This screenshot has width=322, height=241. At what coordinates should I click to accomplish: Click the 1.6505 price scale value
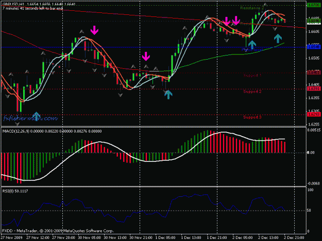pyautogui.click(x=314, y=58)
